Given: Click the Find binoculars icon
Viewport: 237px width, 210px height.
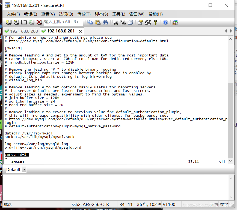Looking at the screenshot, I should 105,22.
